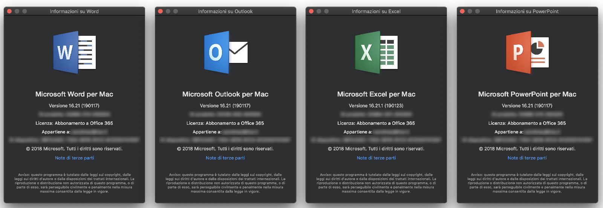Click Licenza: Abbonamento a Office 365 in PowerPoint
This screenshot has width=603, height=208.
[x=527, y=123]
